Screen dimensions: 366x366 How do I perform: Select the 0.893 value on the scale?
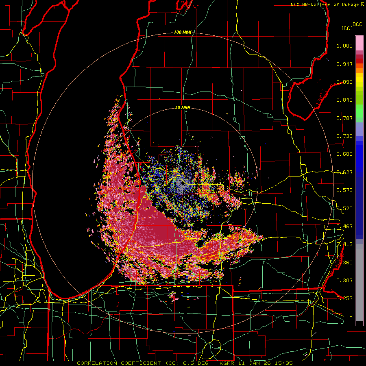pyautogui.click(x=344, y=82)
